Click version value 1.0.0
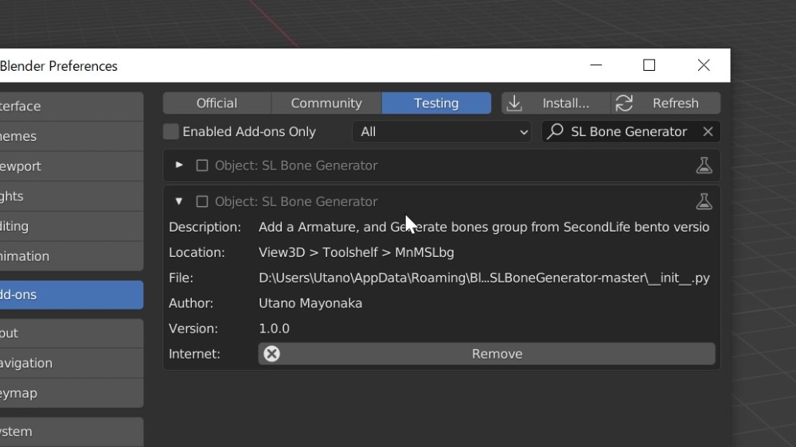 [x=274, y=328]
